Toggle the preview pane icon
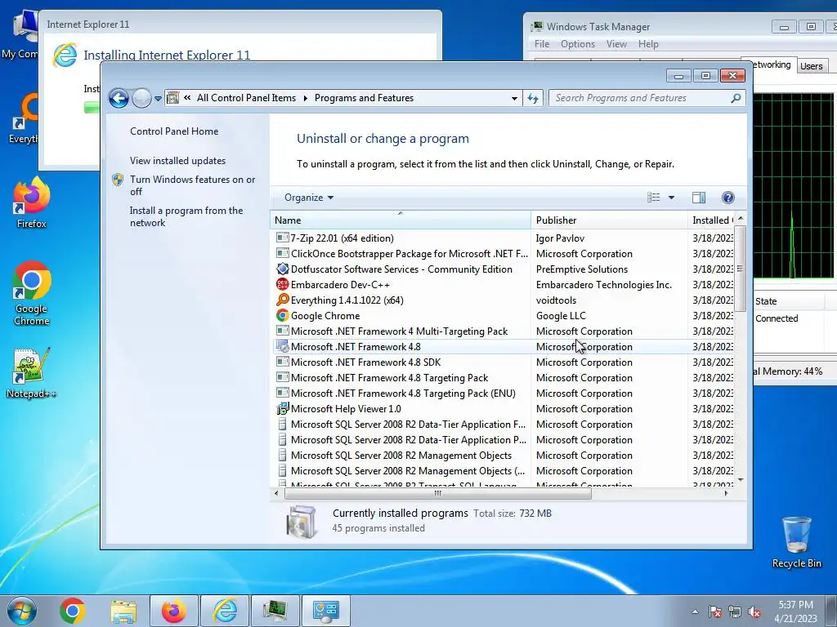 tap(699, 198)
